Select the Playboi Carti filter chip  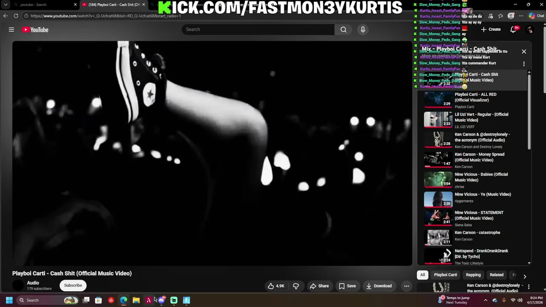[x=445, y=275]
